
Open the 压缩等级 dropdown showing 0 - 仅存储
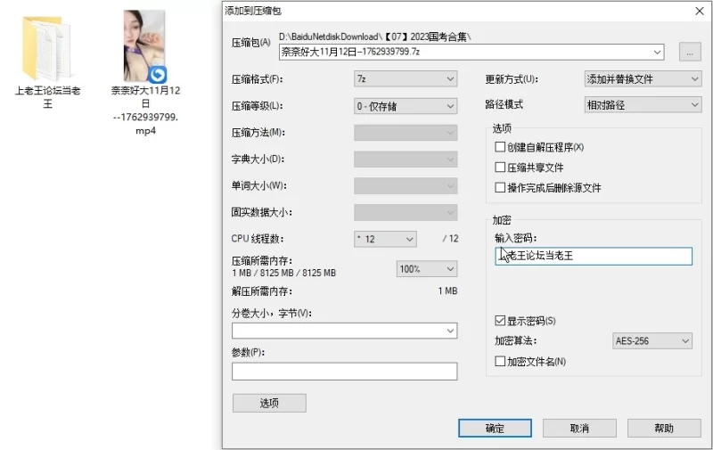(406, 106)
